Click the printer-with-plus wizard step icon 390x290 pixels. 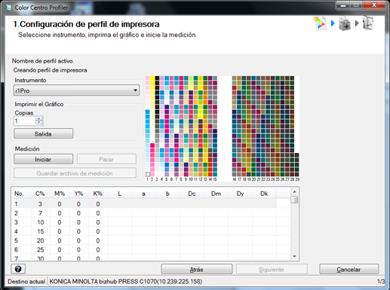345,23
